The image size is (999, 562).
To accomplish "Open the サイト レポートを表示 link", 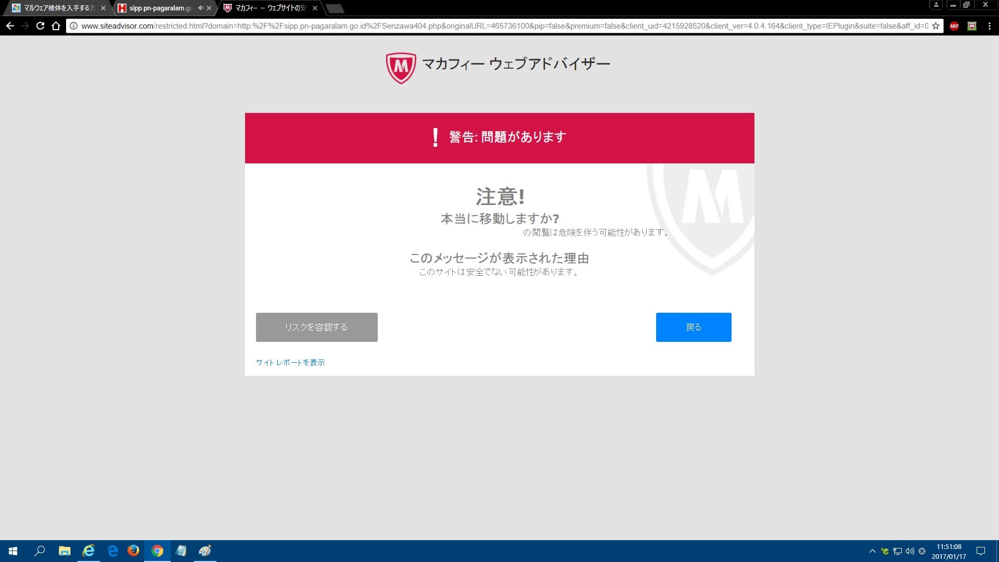I will pos(290,362).
